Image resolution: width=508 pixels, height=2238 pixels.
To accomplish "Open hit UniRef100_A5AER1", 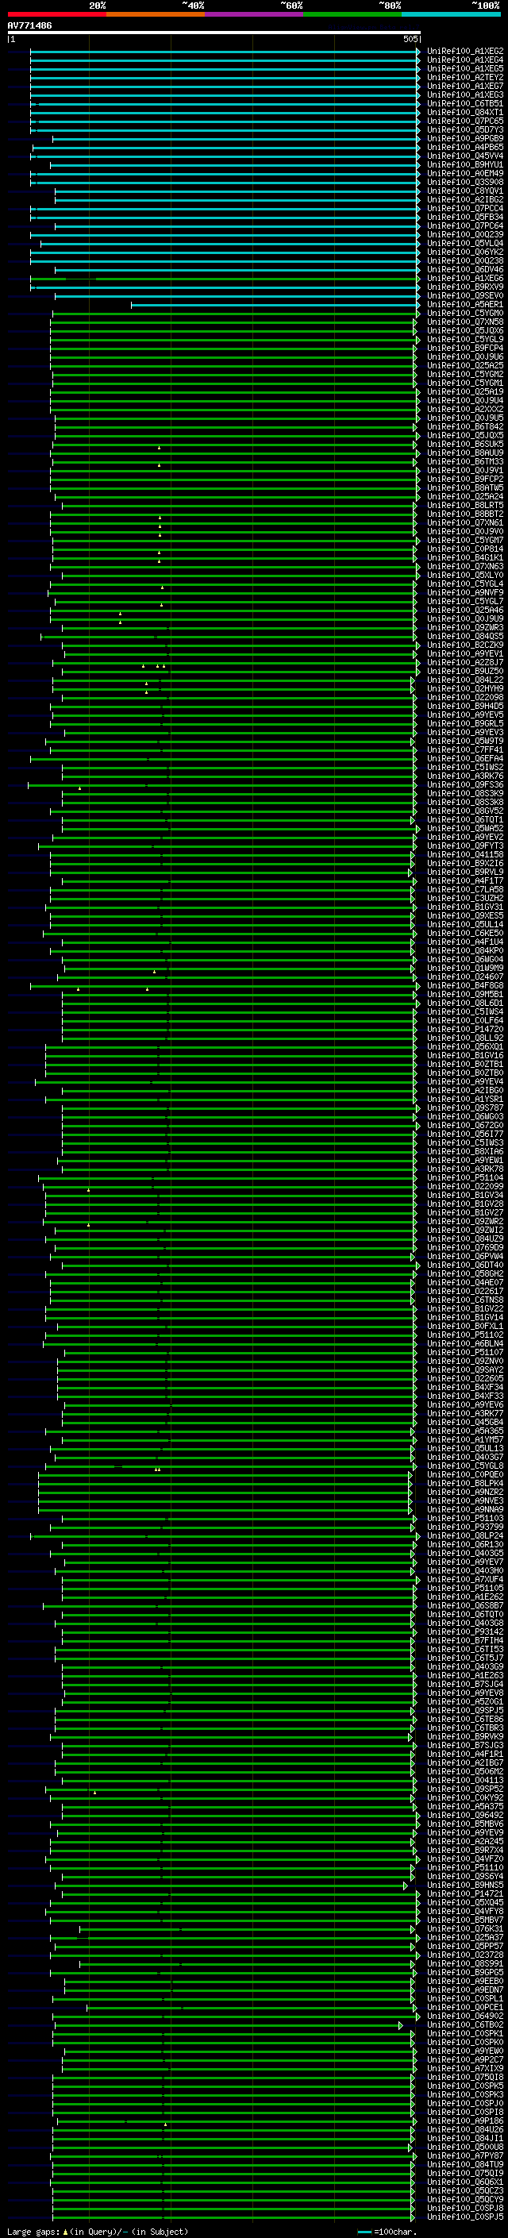I will [465, 304].
